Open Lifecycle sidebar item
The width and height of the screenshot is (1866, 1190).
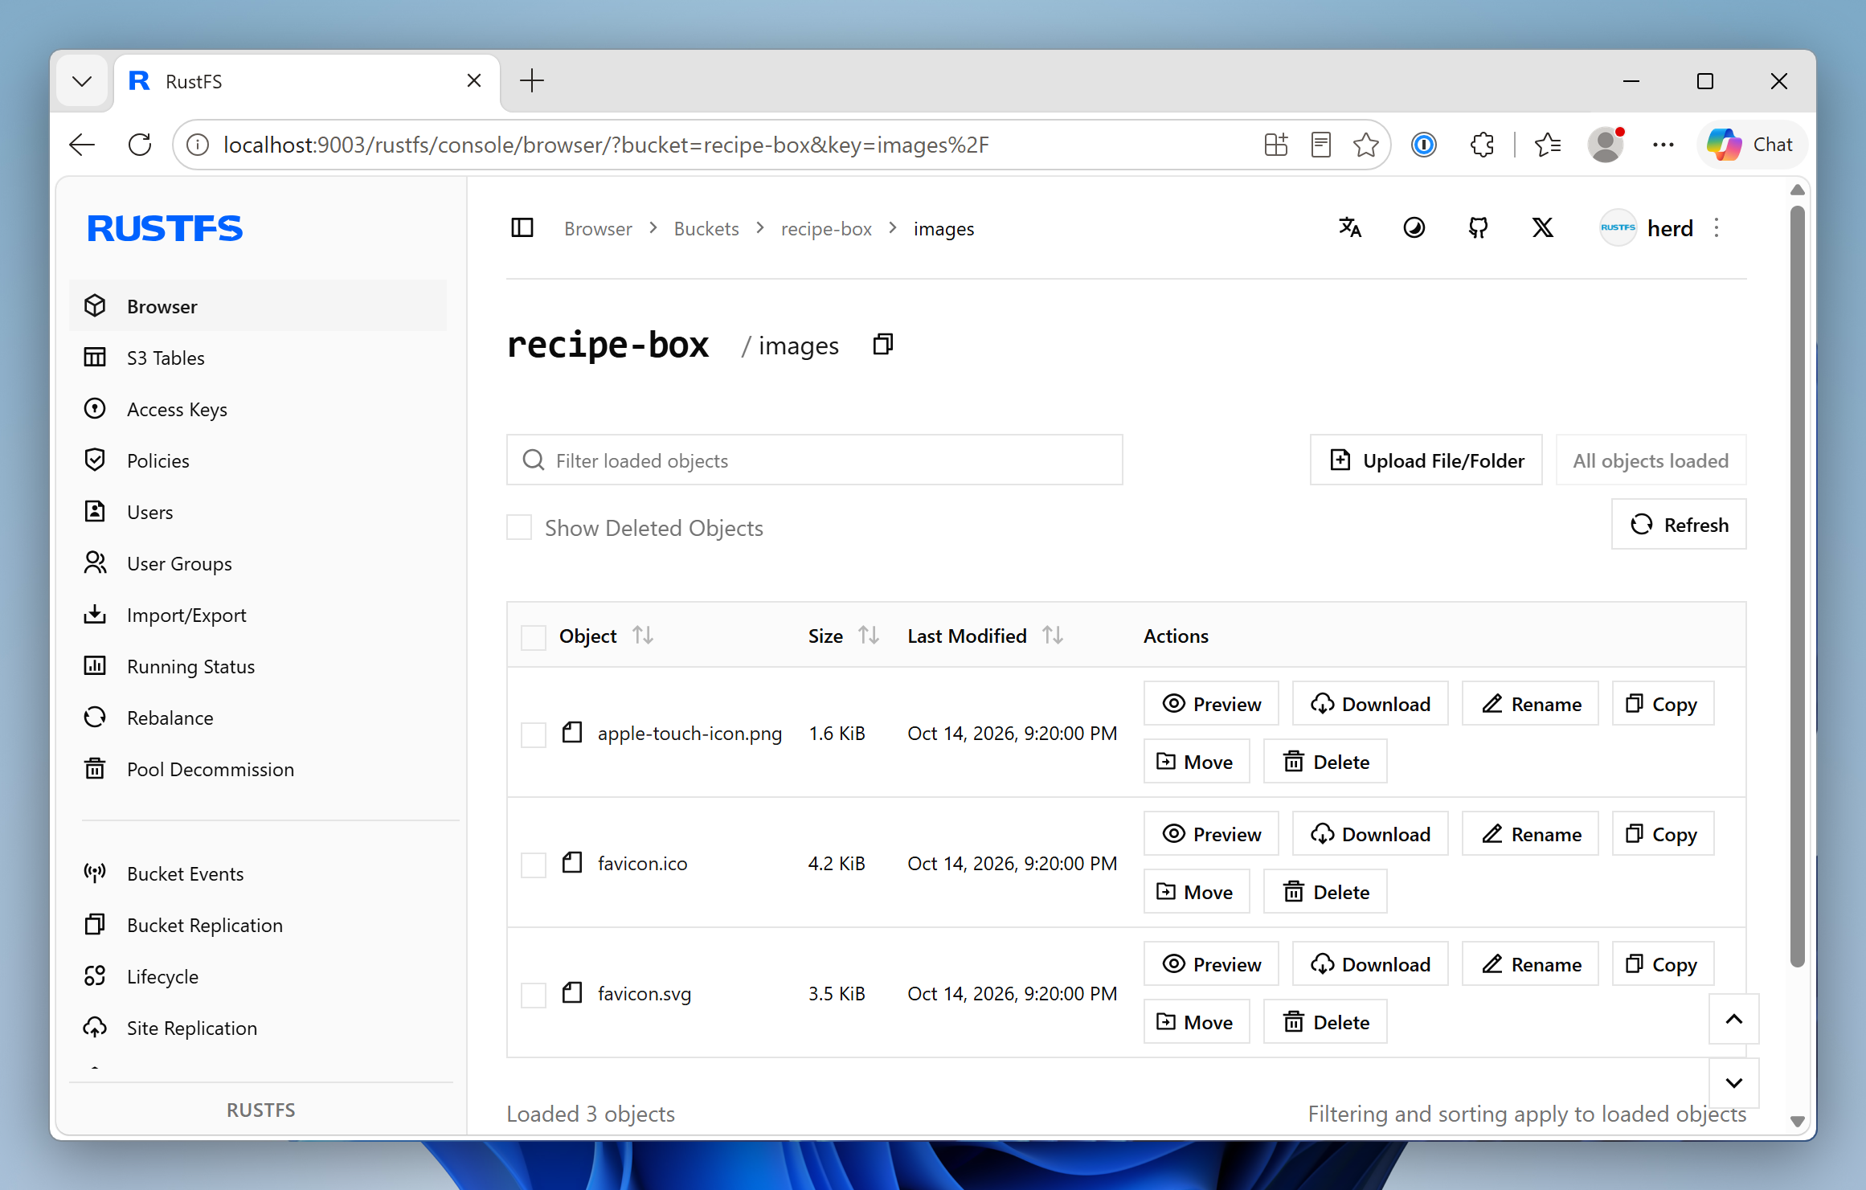257,976
